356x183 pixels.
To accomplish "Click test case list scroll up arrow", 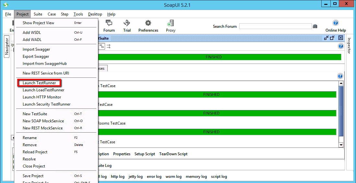I will click(341, 84).
